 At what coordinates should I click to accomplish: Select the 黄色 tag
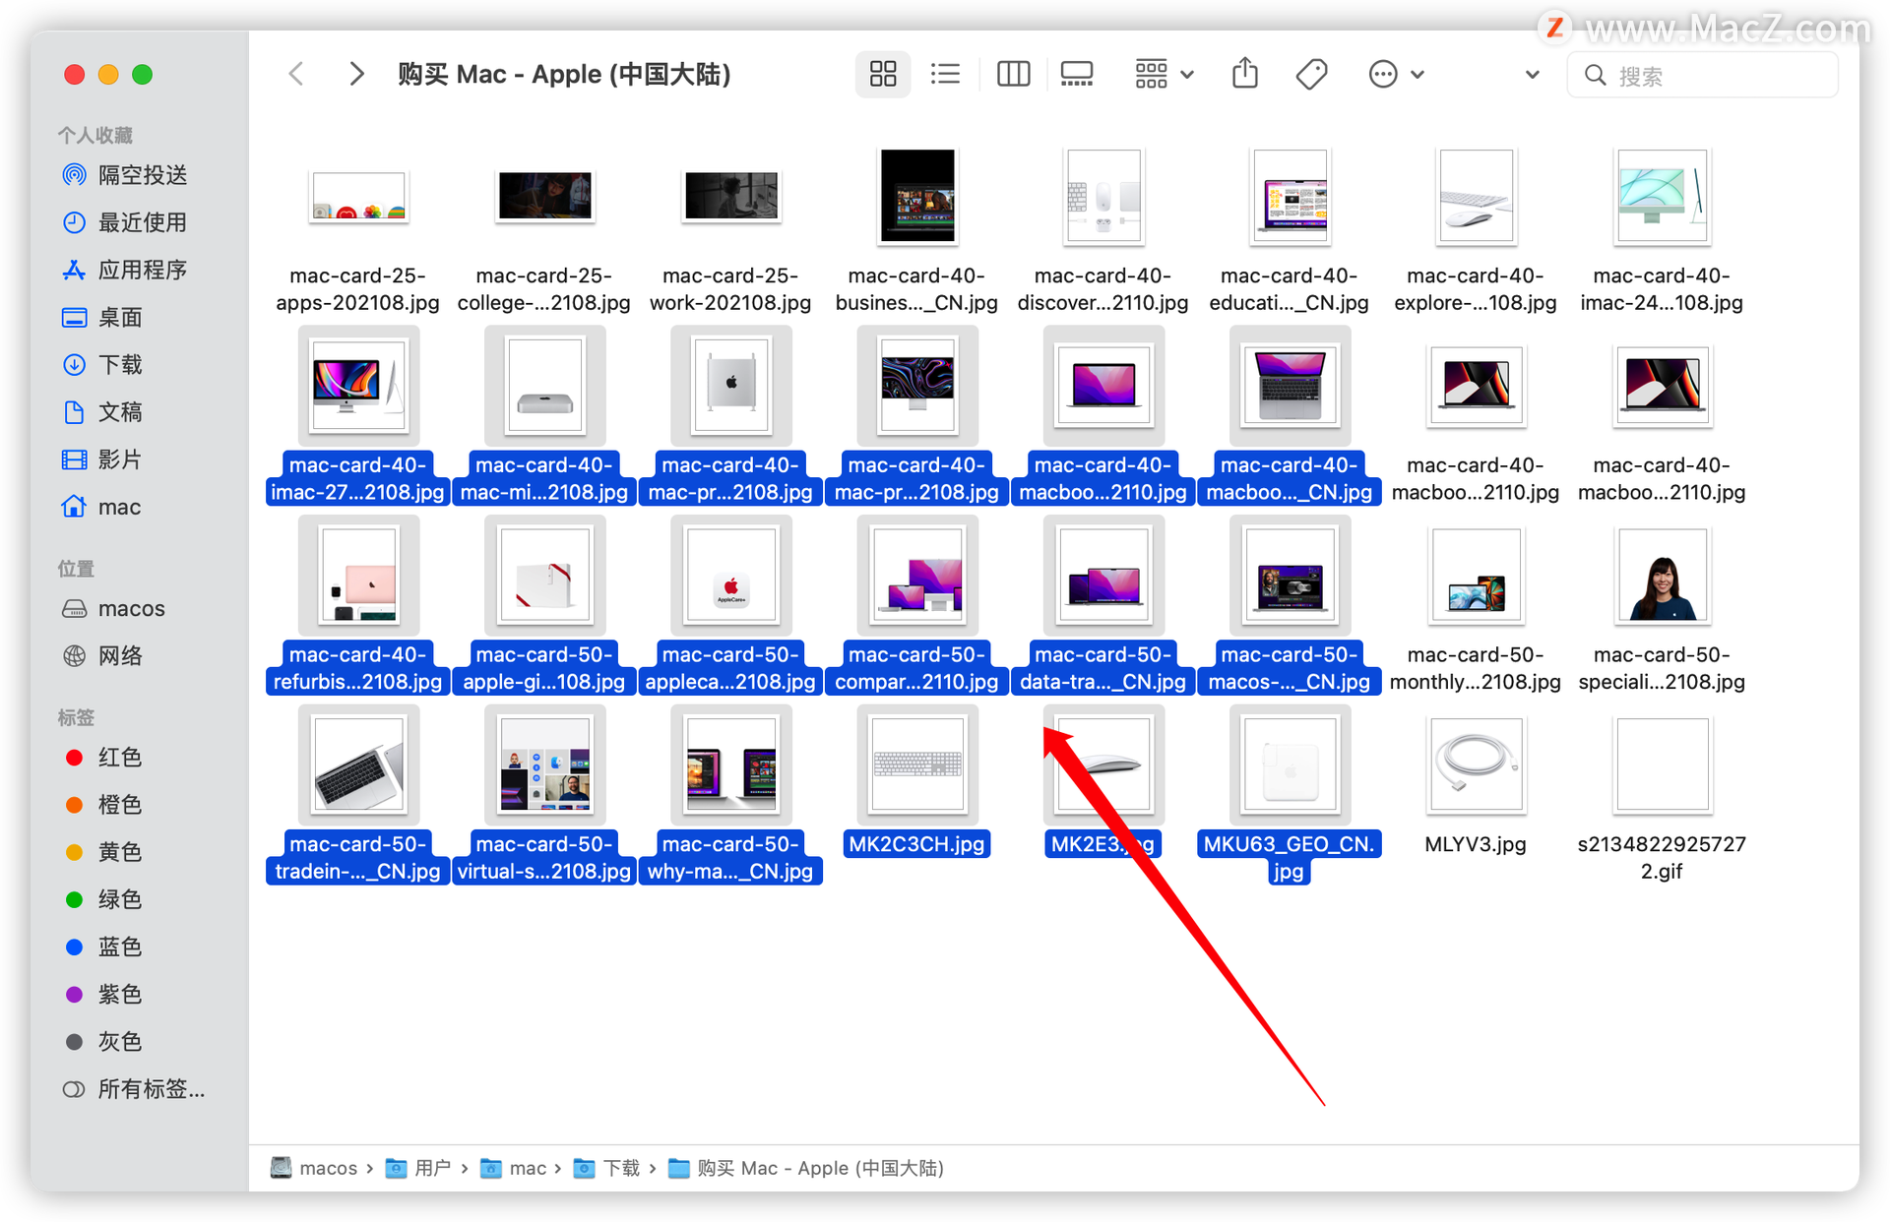103,851
